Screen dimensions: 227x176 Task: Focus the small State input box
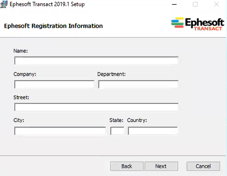tap(117, 131)
